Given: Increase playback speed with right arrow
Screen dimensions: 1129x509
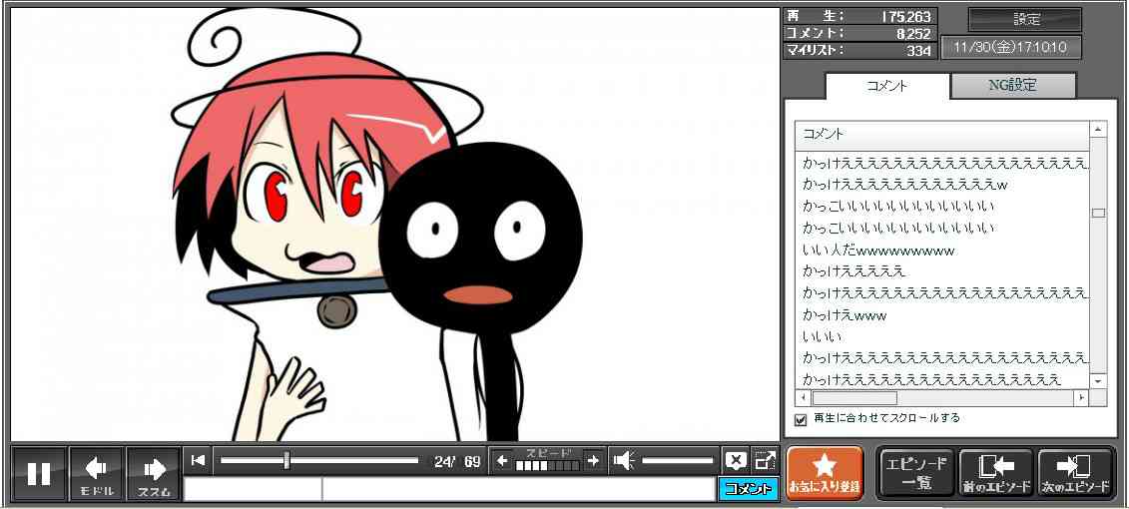Looking at the screenshot, I should 593,460.
